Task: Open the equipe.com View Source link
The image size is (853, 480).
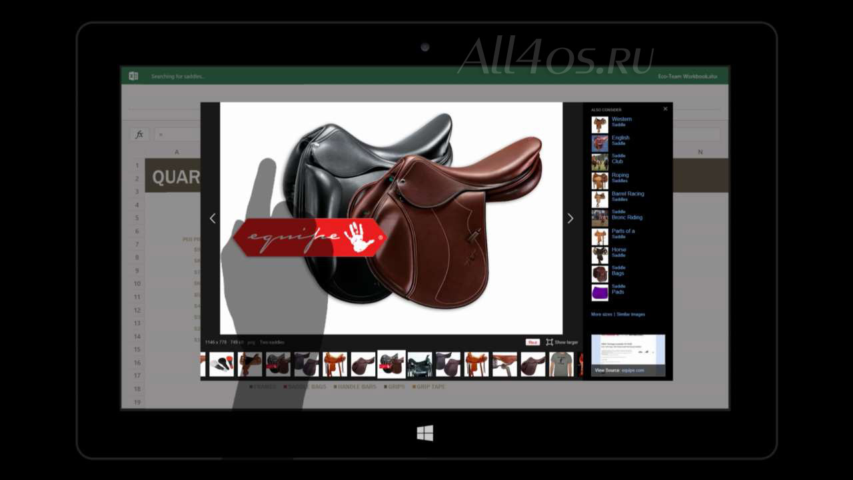Action: 632,370
